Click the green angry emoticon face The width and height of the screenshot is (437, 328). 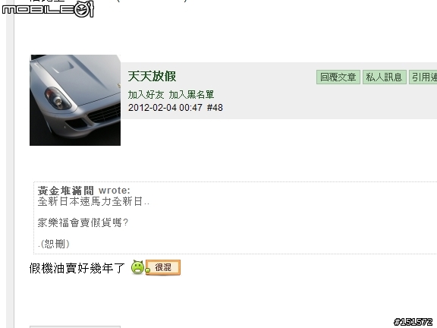[x=137, y=267]
